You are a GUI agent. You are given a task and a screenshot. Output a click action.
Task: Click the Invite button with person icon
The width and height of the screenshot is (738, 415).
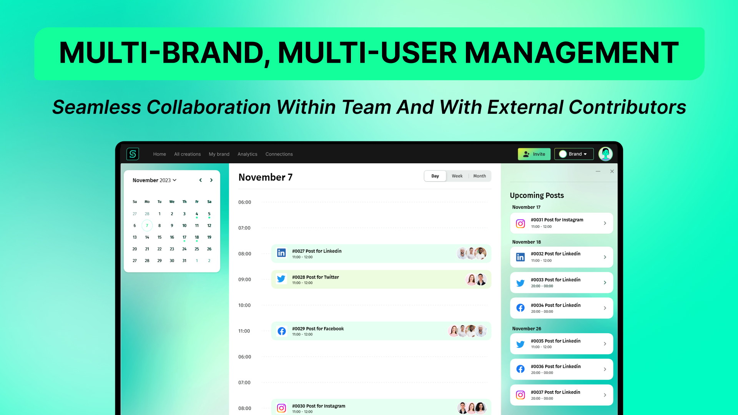click(x=534, y=154)
